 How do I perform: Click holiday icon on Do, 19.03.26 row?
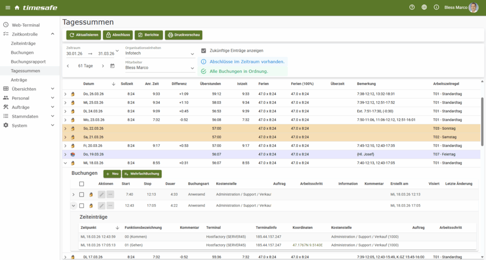(x=73, y=154)
